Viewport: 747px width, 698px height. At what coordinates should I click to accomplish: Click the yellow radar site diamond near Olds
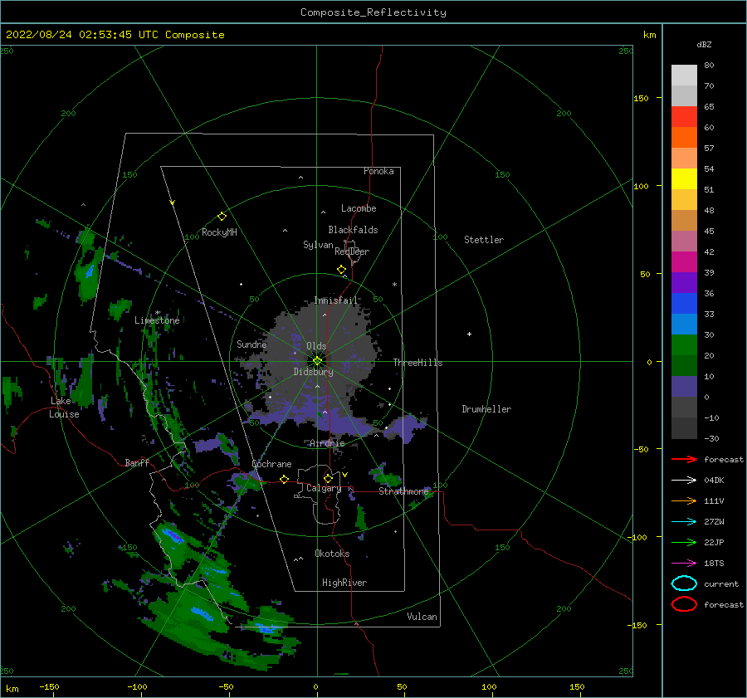tap(317, 361)
